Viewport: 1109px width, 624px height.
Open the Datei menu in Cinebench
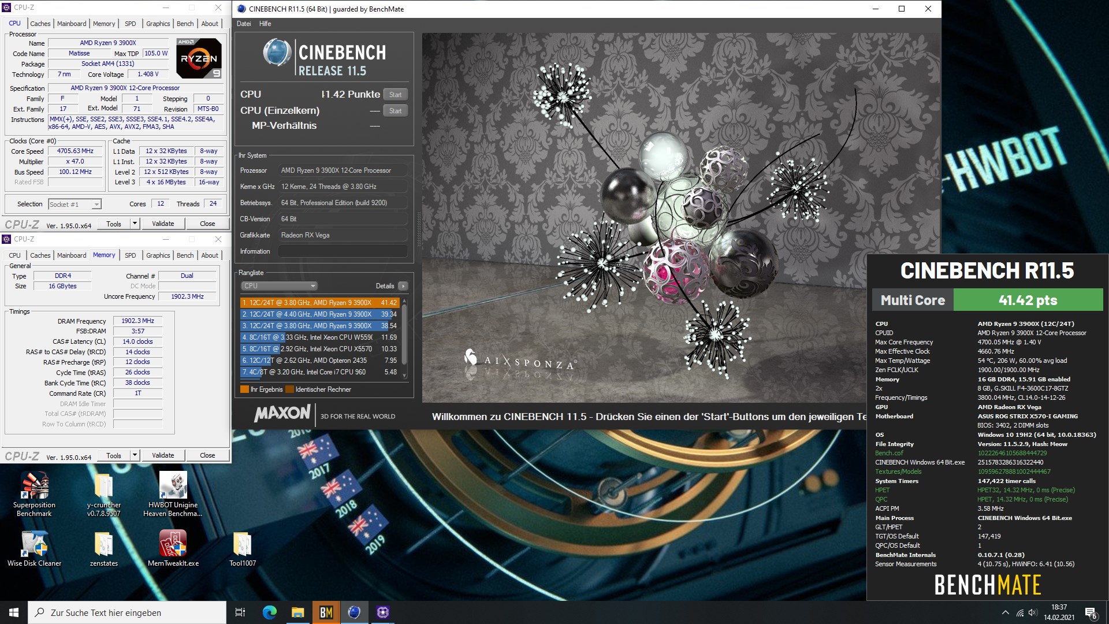pyautogui.click(x=244, y=24)
